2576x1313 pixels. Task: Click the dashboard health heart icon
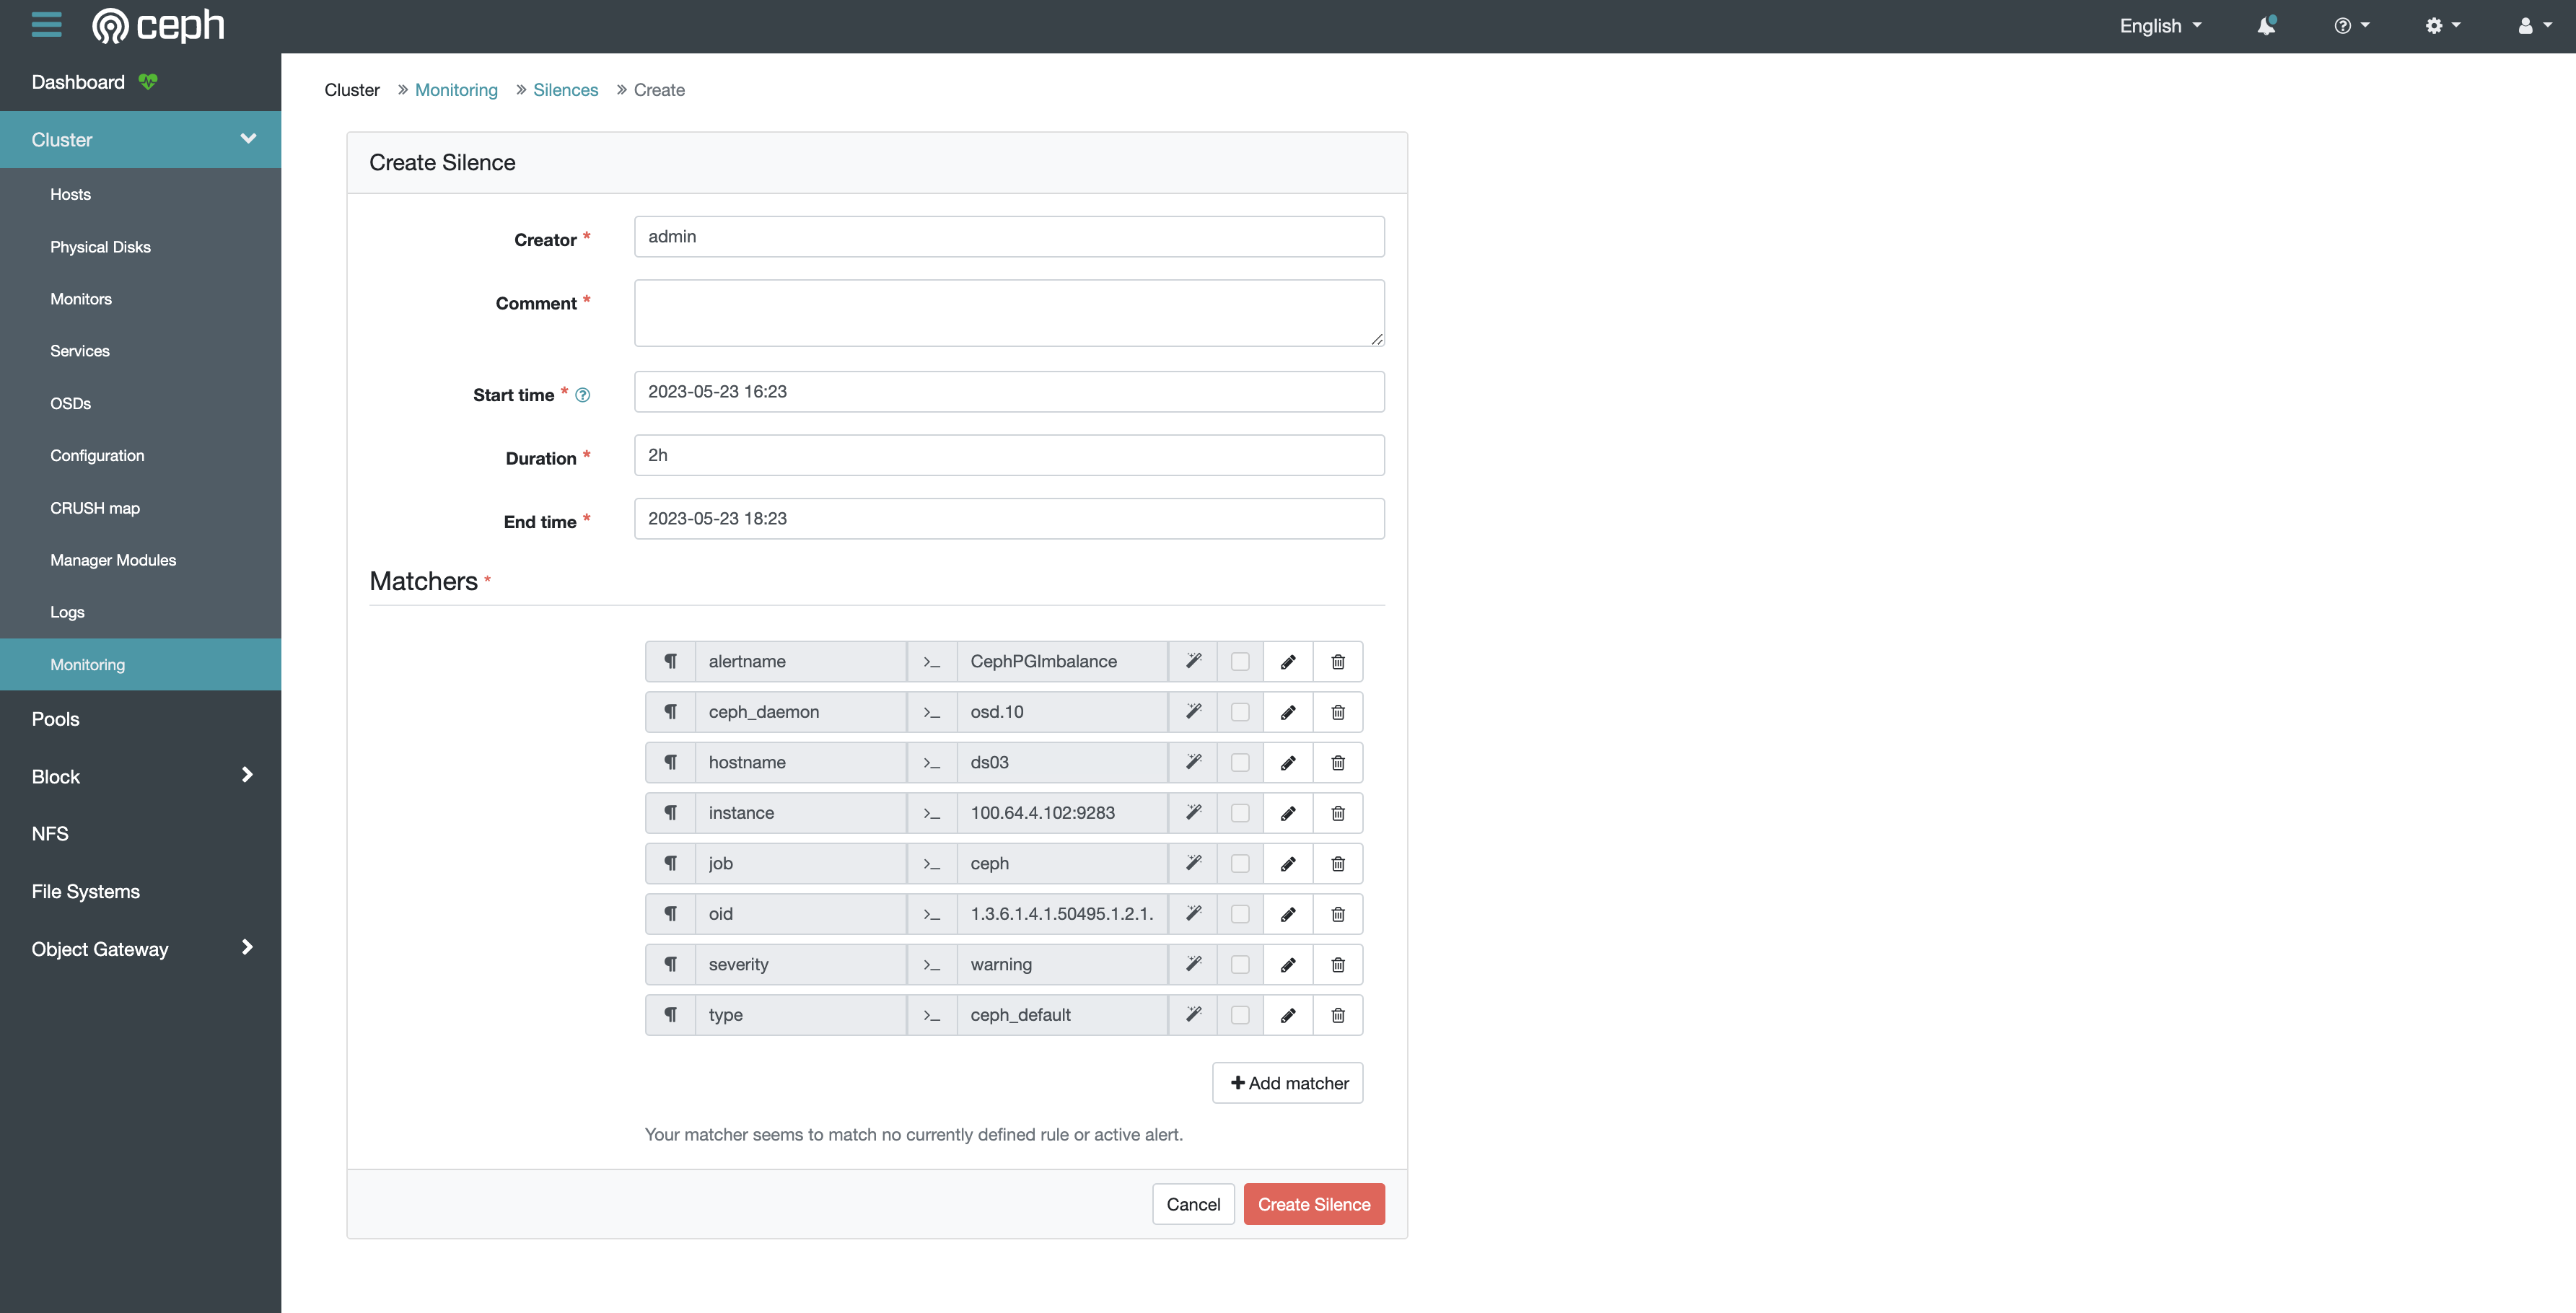tap(148, 82)
